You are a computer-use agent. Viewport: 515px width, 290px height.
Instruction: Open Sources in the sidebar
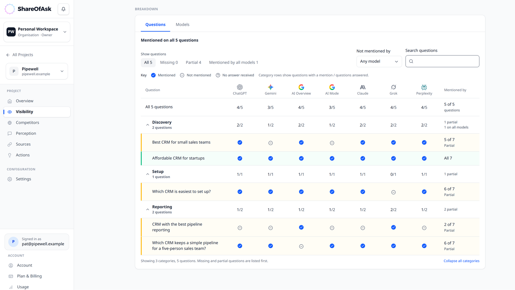point(37,144)
